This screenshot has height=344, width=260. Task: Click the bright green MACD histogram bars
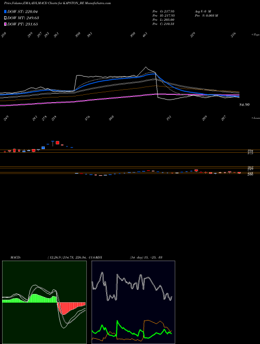[x=30, y=299]
